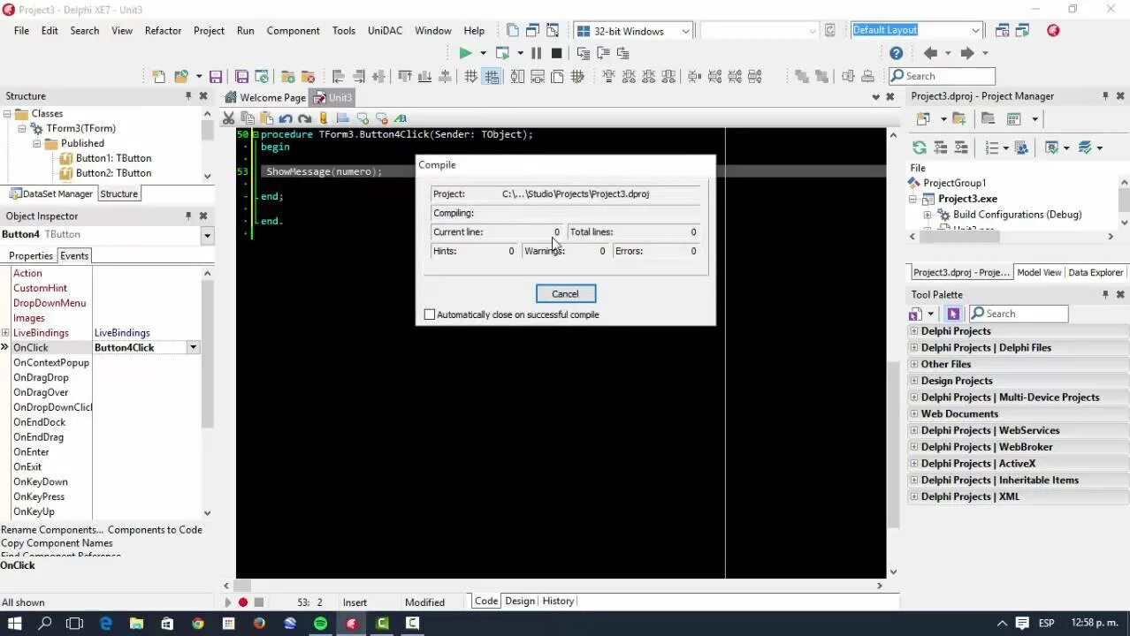Expand the Delphi Projects palette category
Screen dimensions: 1130x636
914,331
